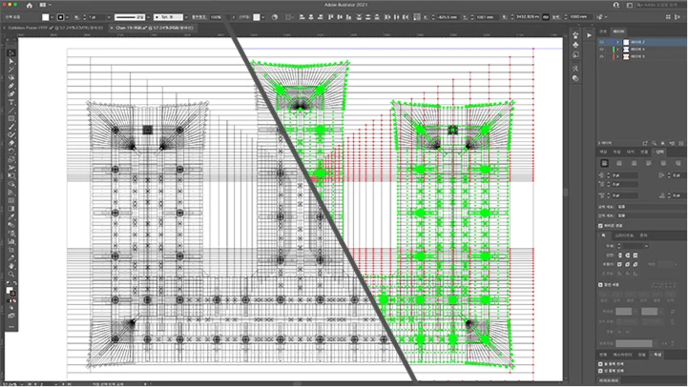Select the Eraser tool
Viewport: 688px width, 387px height.
(x=11, y=143)
